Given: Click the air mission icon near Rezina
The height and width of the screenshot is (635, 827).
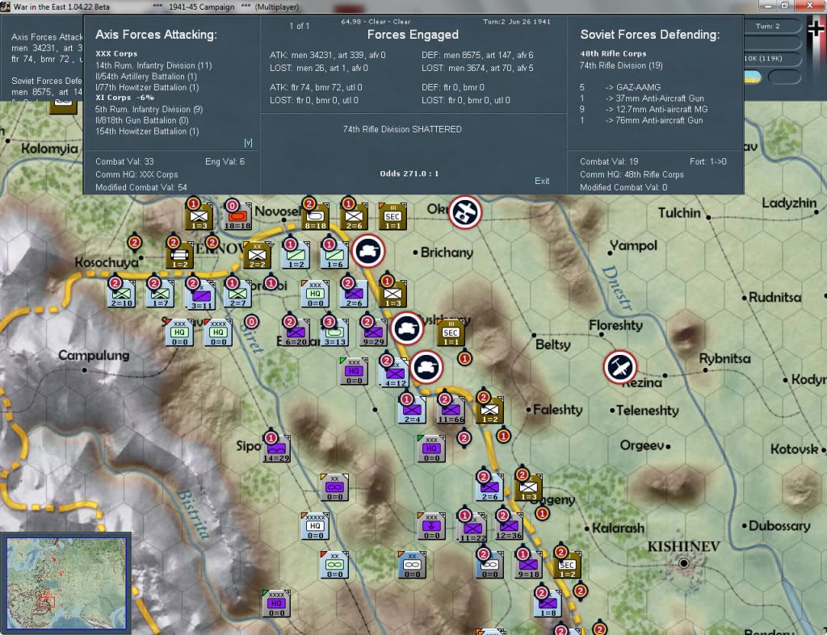Looking at the screenshot, I should (620, 367).
